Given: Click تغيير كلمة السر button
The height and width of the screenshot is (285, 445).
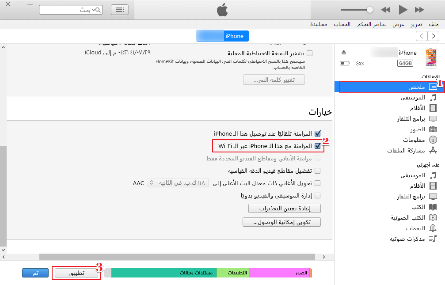Looking at the screenshot, I should tap(274, 80).
